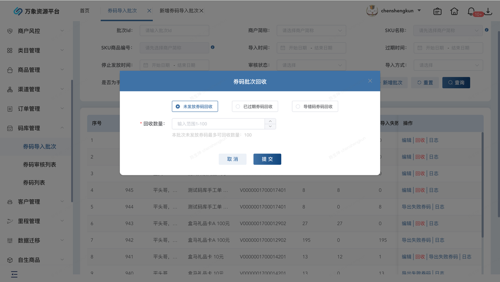Click 日志 link in row with ID 944
The height and width of the screenshot is (282, 500).
(439, 207)
